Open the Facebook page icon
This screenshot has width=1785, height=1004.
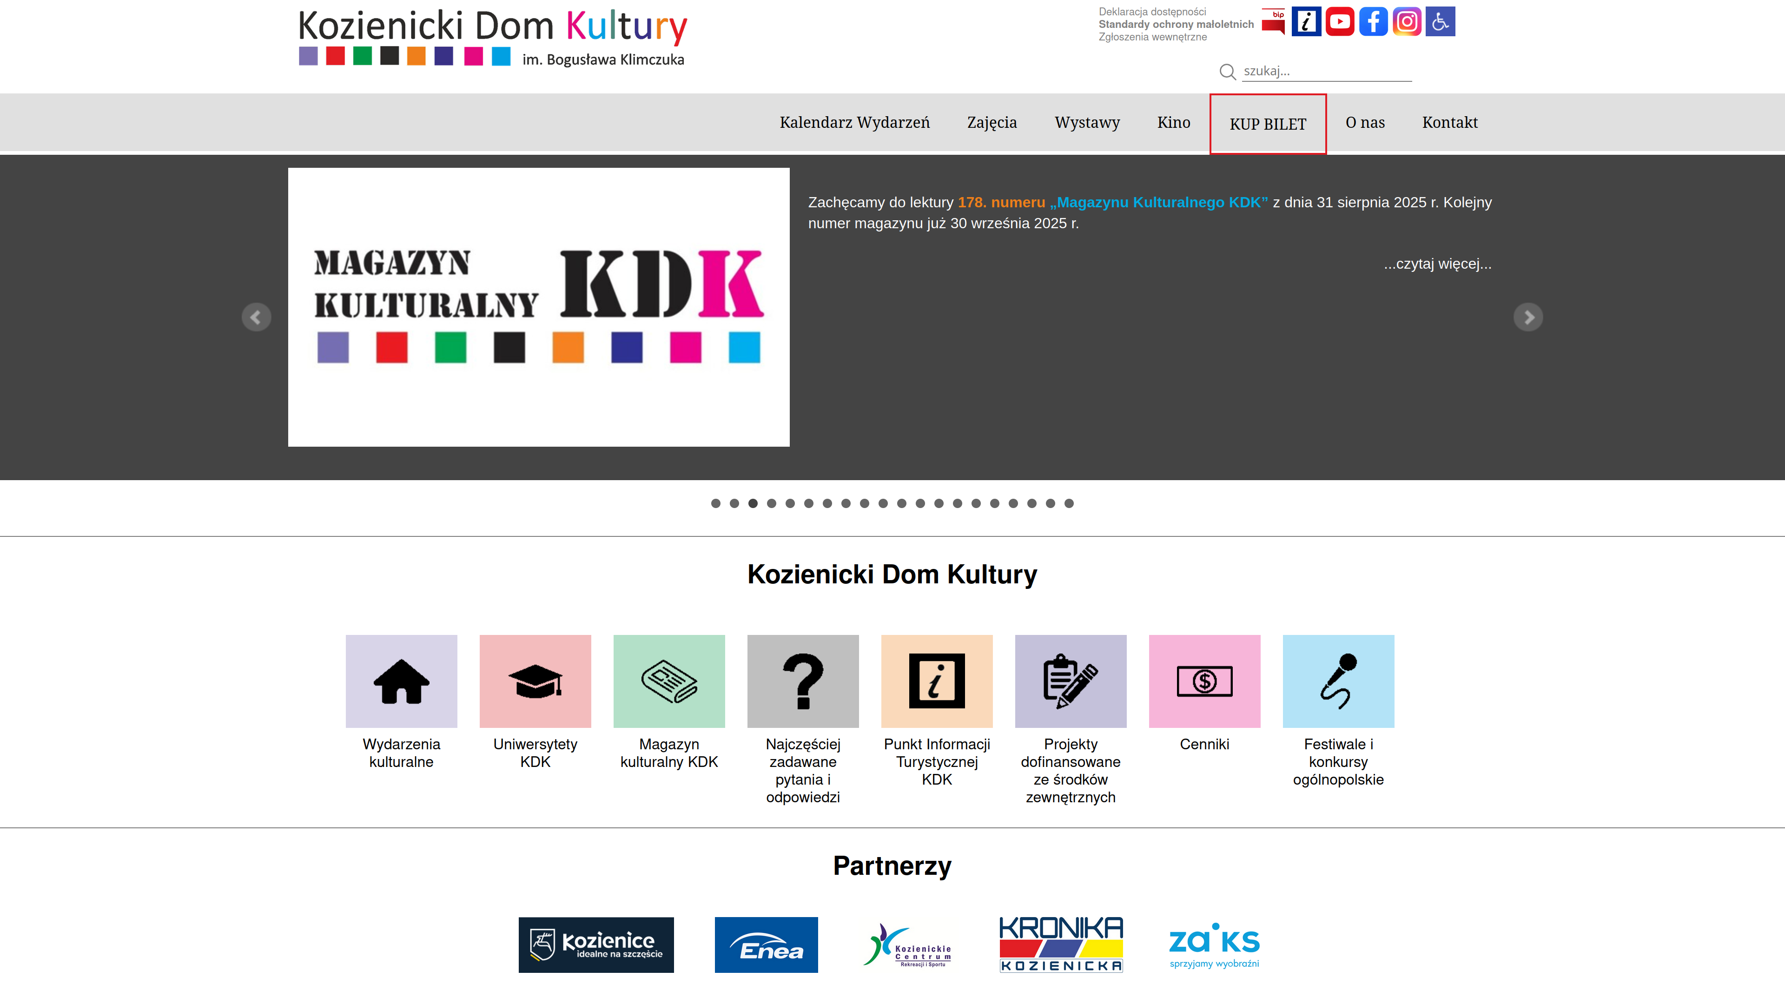point(1373,21)
